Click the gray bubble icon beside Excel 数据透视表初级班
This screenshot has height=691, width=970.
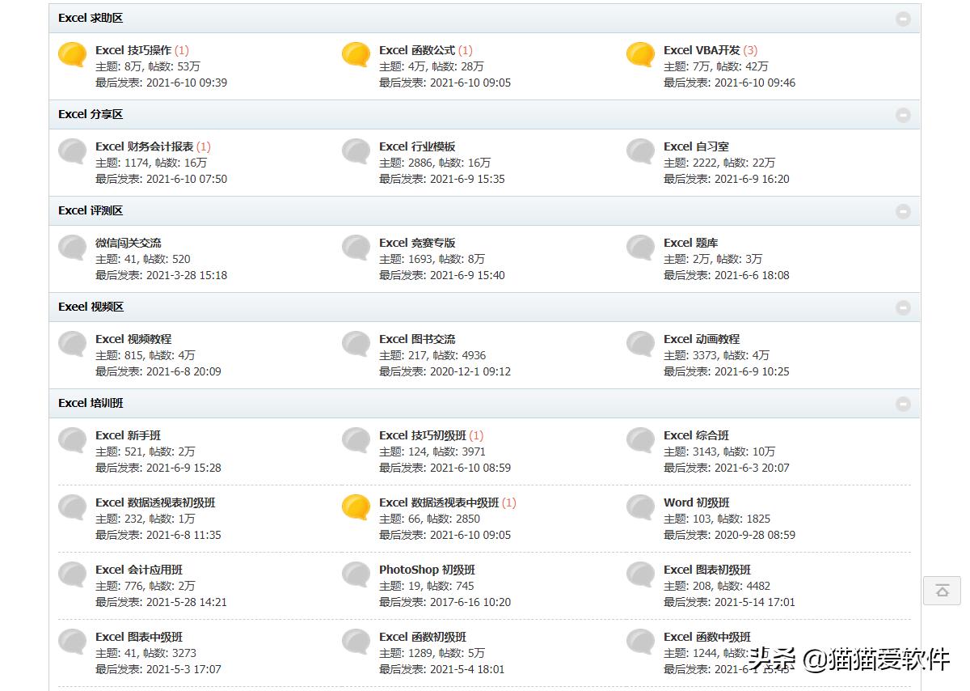pyautogui.click(x=73, y=507)
